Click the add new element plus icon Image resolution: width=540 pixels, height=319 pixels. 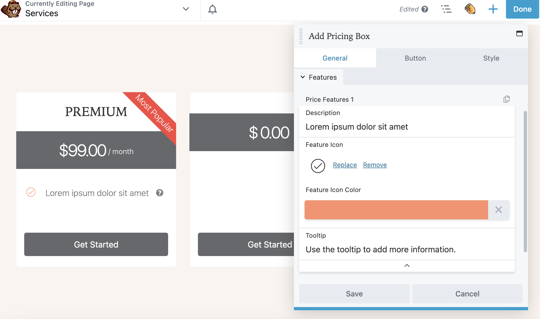[x=493, y=9]
